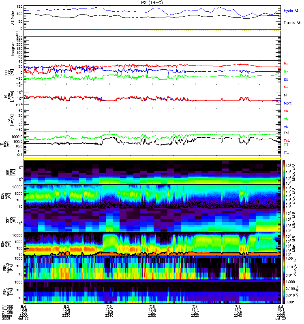The width and height of the screenshot is (304, 324).
Task: Click the "Keogram" y-axis label
Action: click(x=13, y=48)
